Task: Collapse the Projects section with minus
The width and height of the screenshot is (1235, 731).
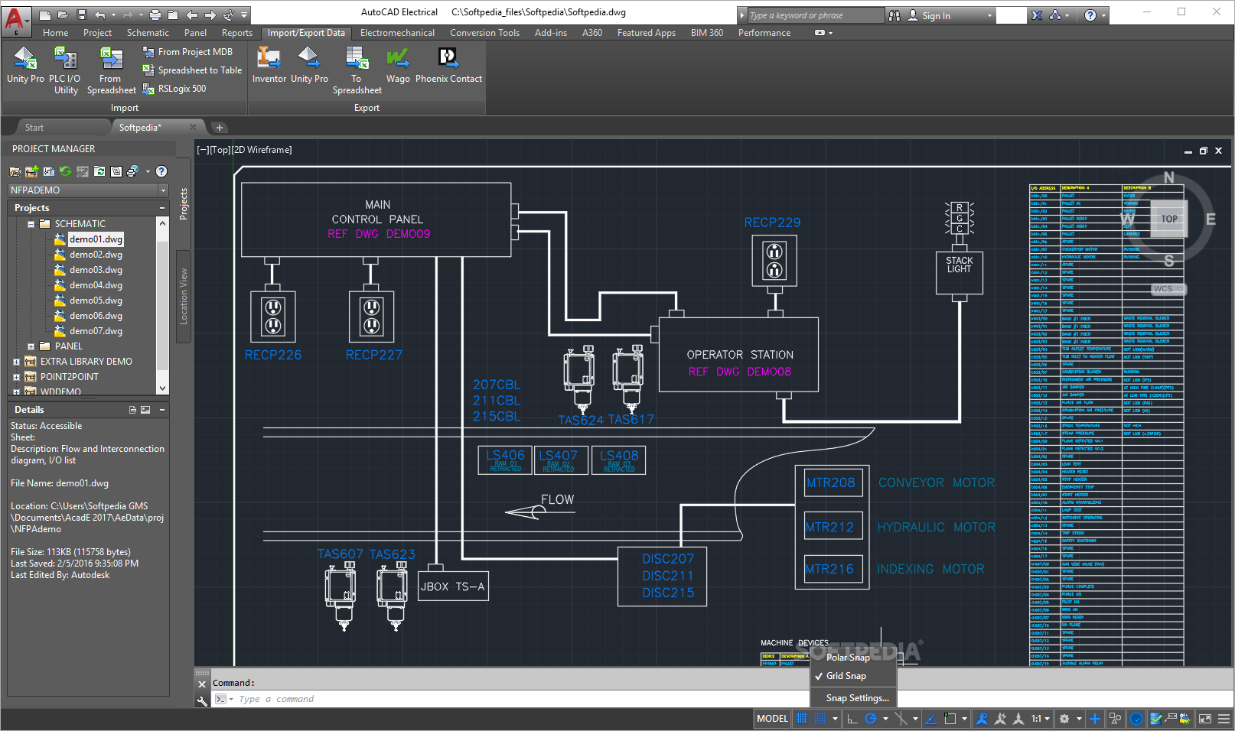Action: (x=162, y=208)
